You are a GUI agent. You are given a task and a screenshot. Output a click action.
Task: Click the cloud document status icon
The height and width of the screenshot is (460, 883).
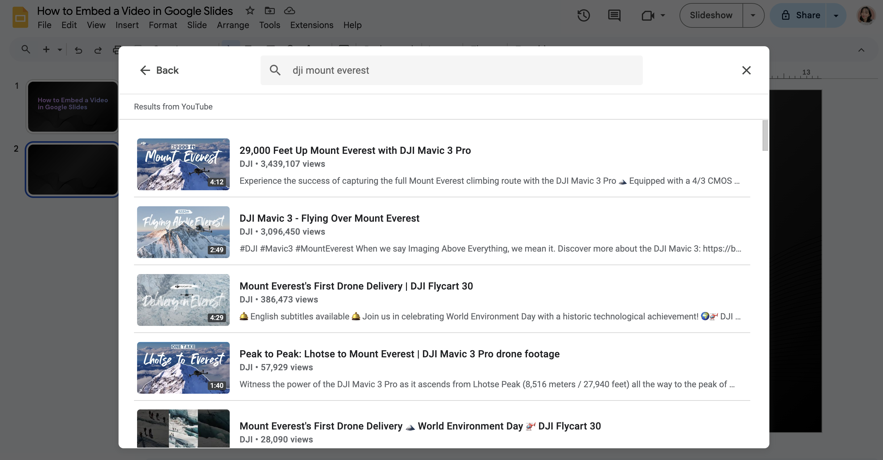[289, 10]
